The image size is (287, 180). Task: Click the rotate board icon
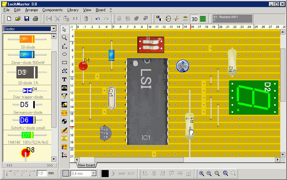tap(168, 19)
